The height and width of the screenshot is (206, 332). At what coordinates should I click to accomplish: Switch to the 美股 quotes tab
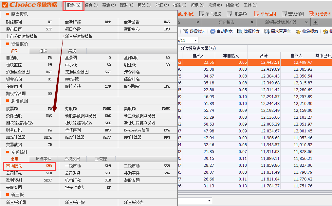(72, 51)
